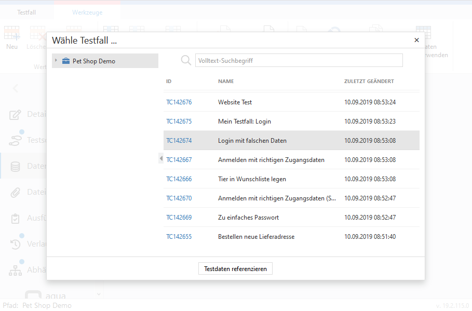Click the magnifier search icon

pyautogui.click(x=186, y=61)
